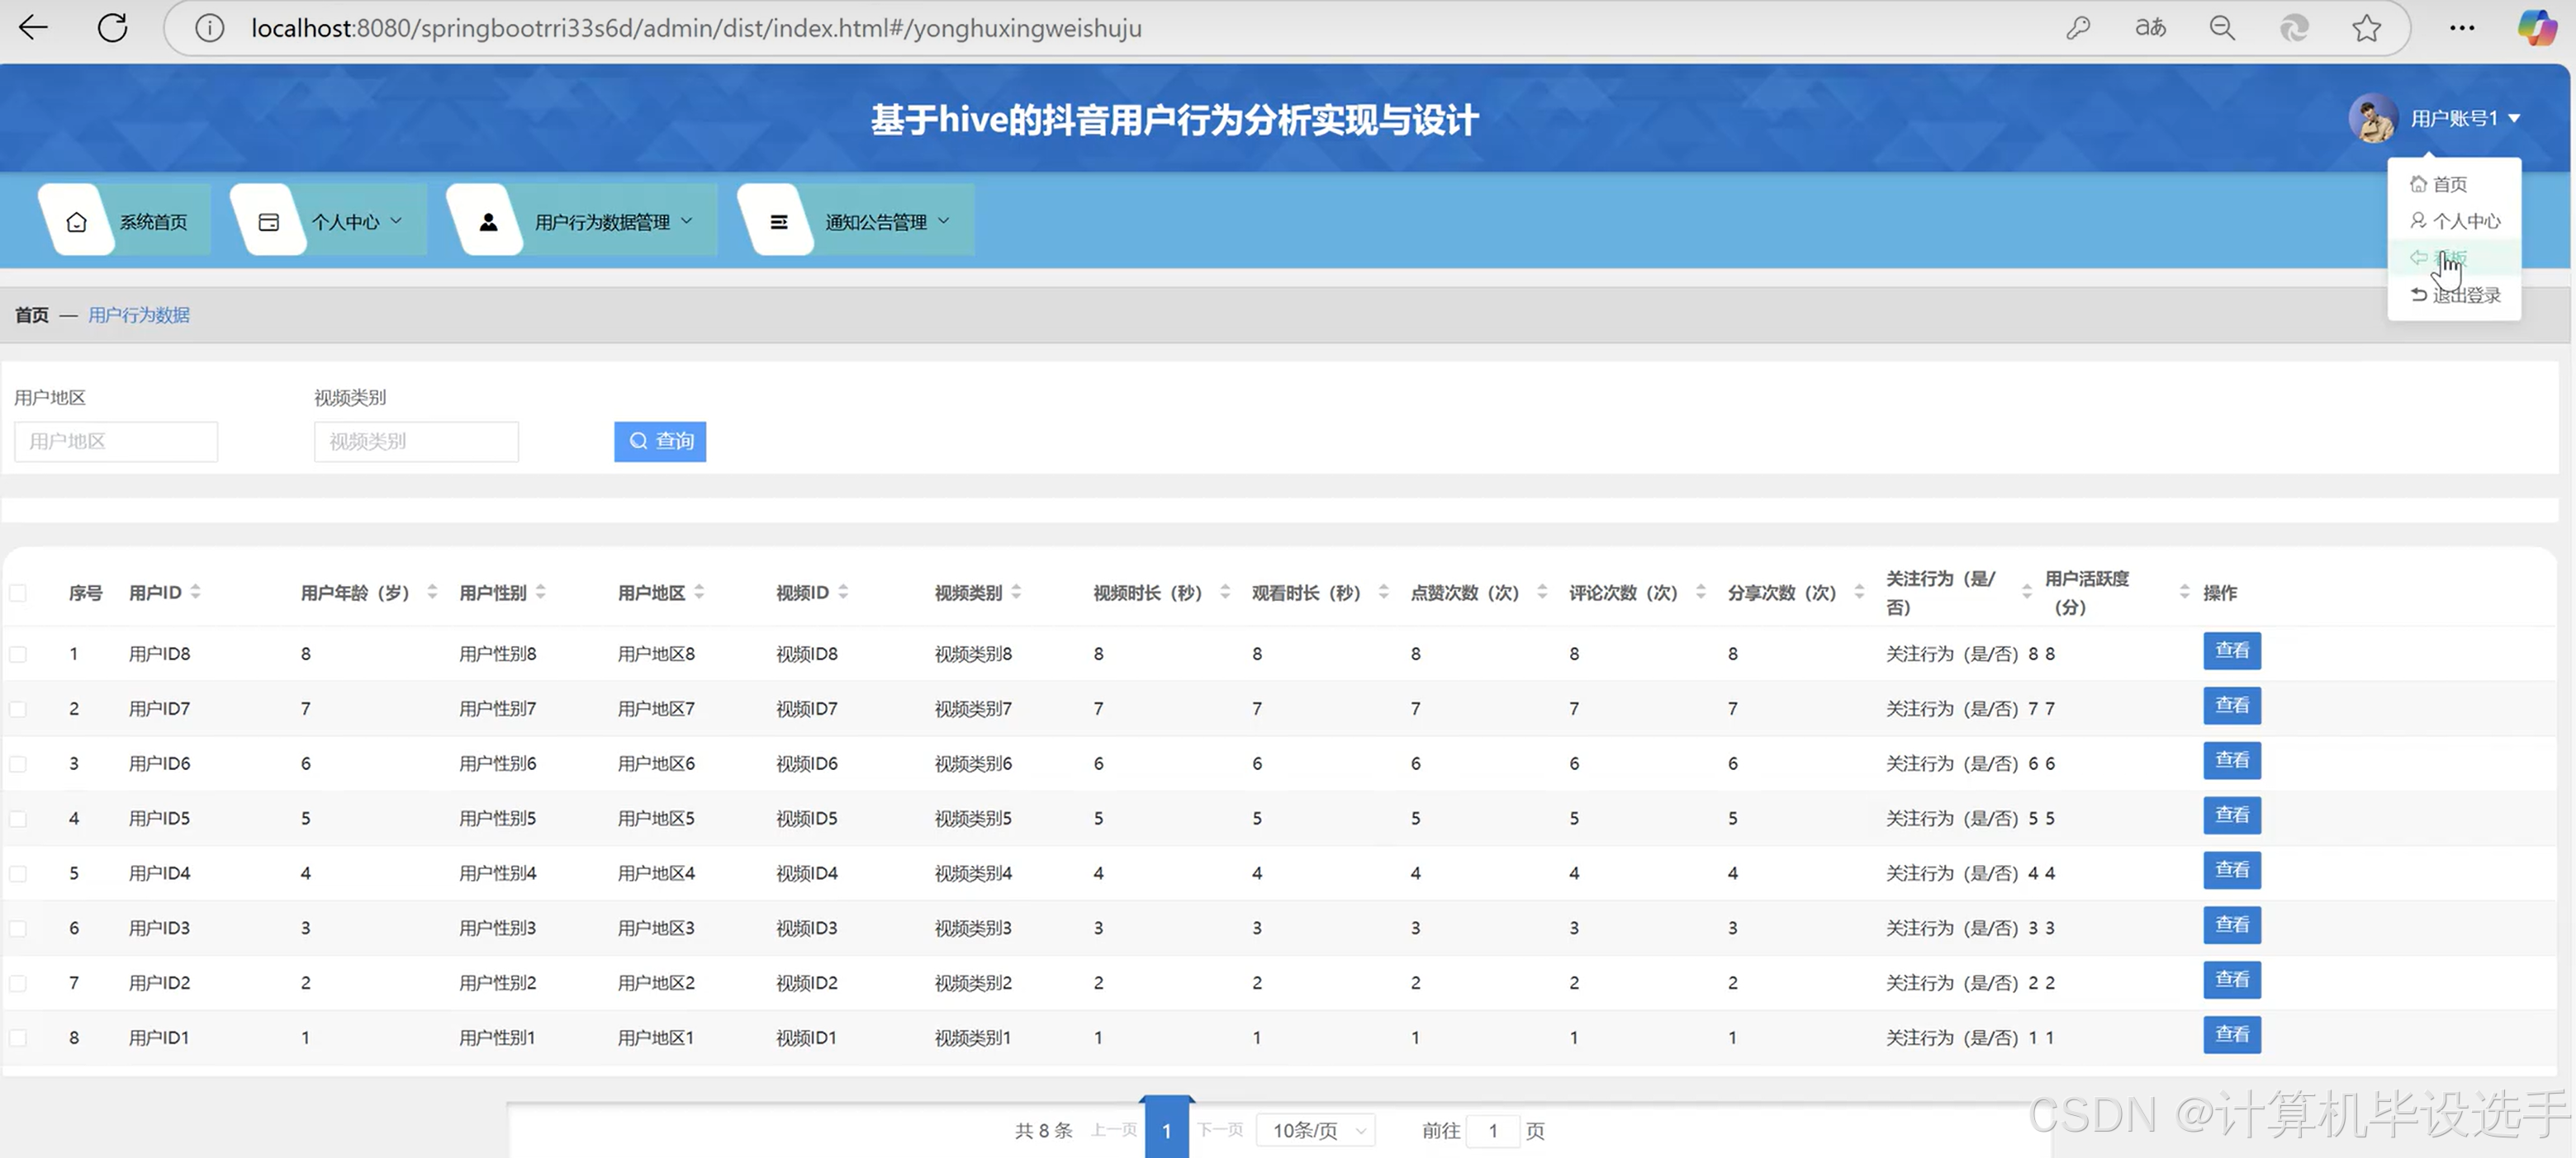Image resolution: width=2576 pixels, height=1158 pixels.
Task: Check the row checkbox for 用户ID2
Action: [x=18, y=984]
